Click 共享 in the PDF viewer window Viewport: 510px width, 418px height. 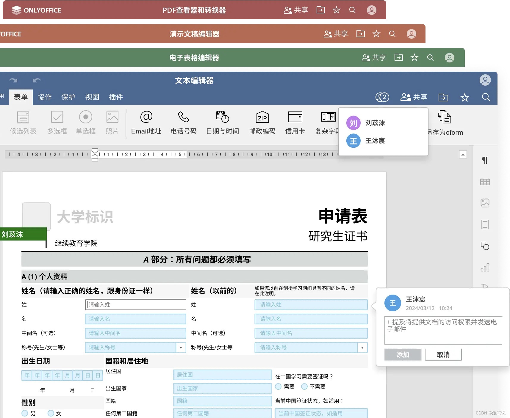[296, 10]
